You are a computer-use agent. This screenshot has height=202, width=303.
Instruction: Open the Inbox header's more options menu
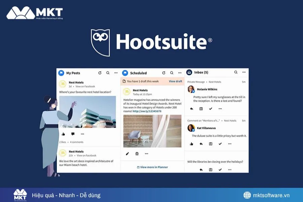[x=244, y=72]
